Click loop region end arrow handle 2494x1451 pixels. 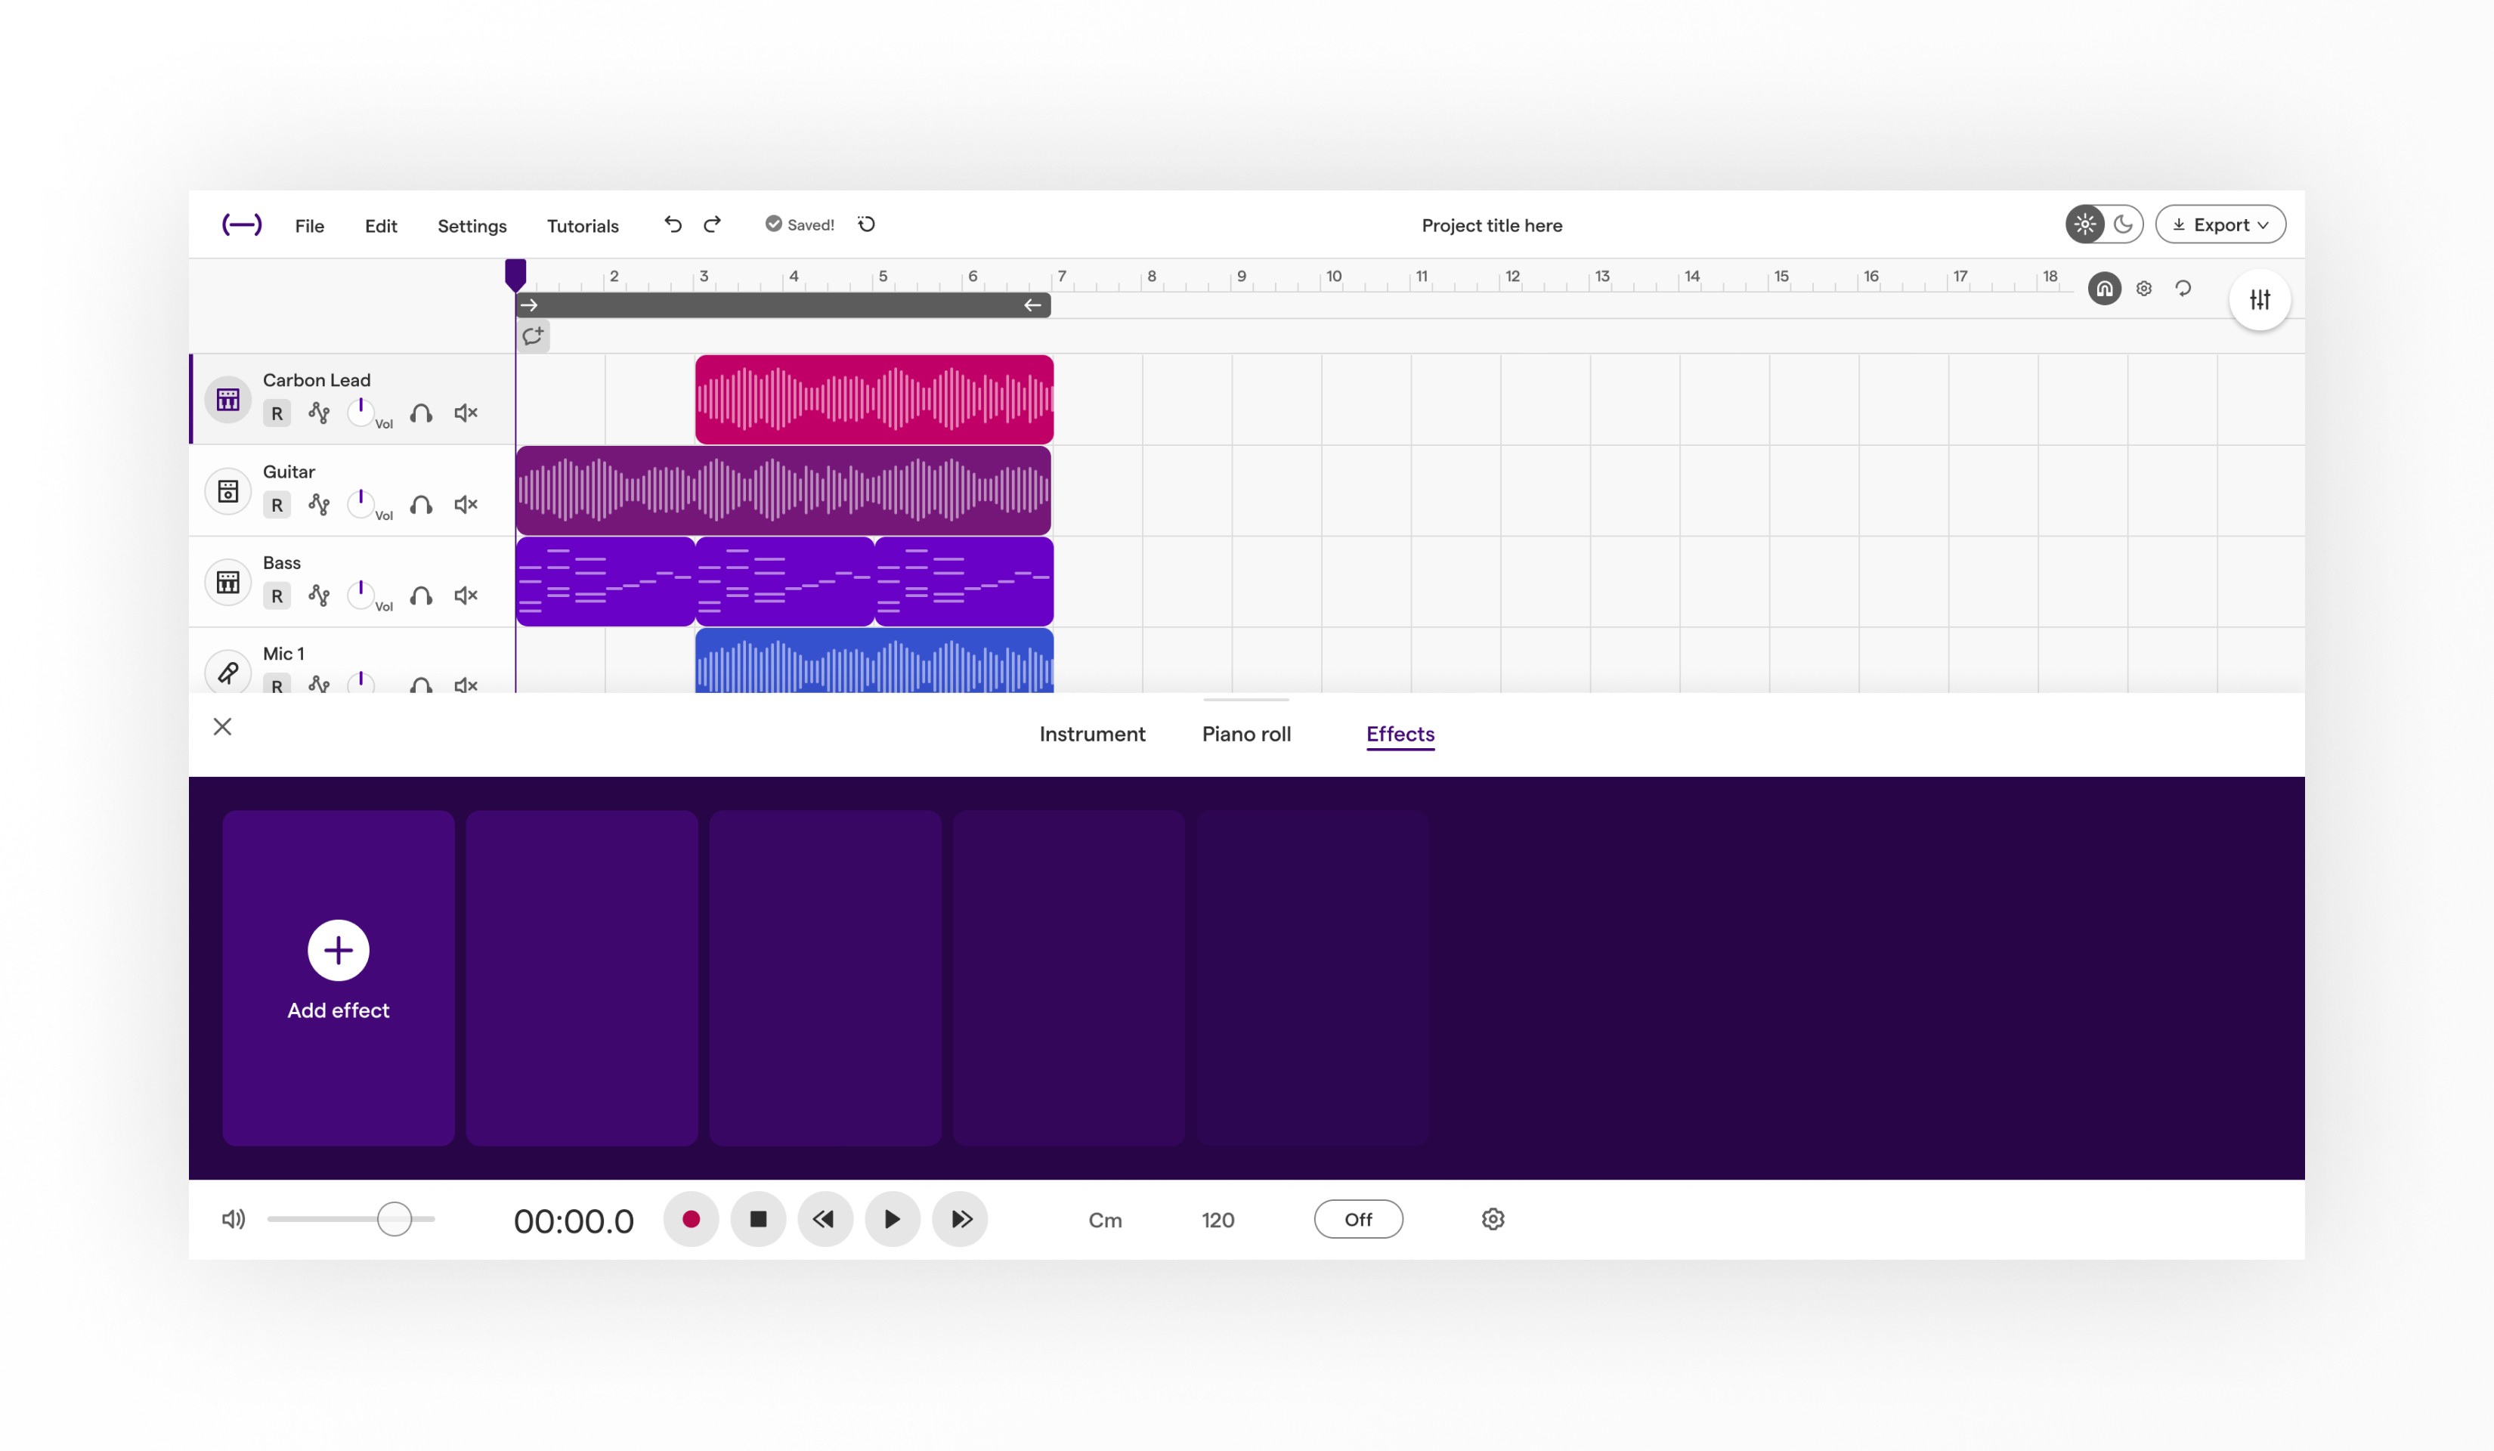tap(1033, 305)
